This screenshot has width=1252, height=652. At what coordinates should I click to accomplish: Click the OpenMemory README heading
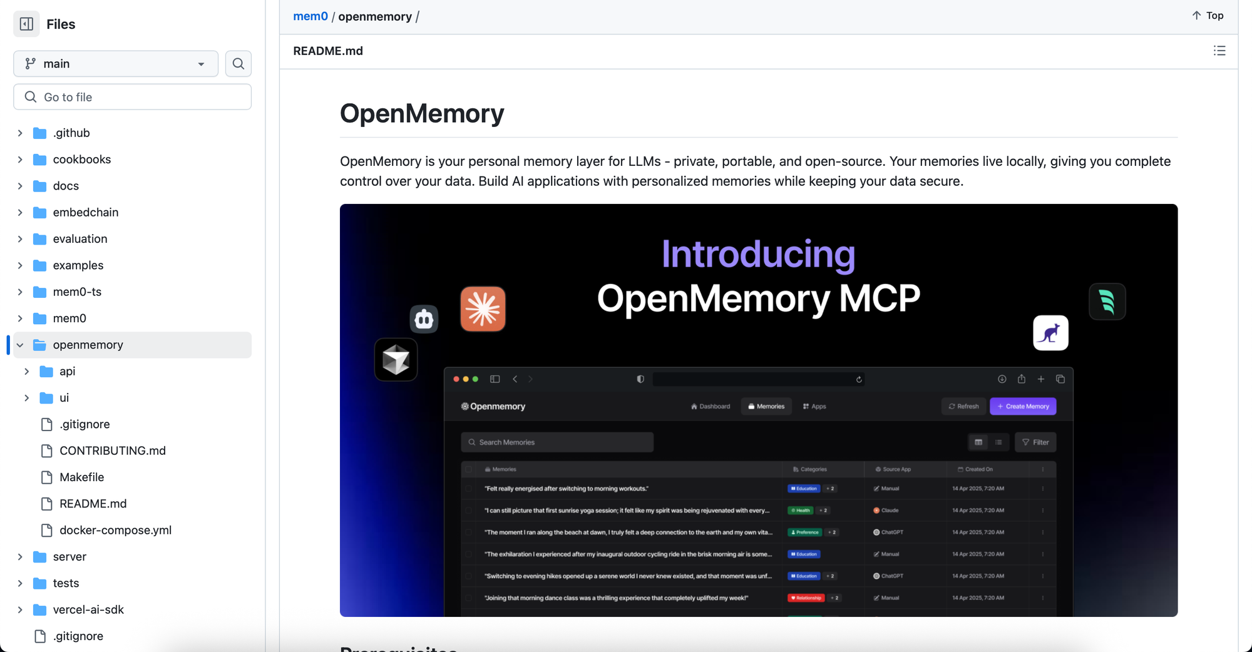[x=422, y=113]
